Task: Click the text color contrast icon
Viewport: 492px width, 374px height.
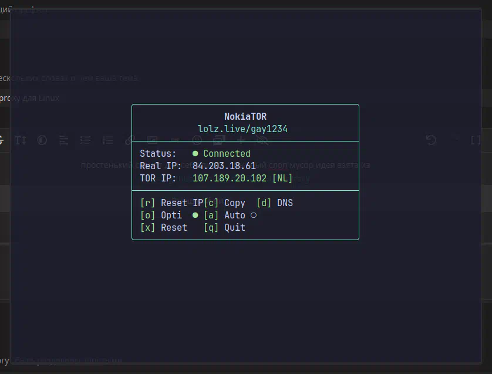Action: click(x=42, y=140)
